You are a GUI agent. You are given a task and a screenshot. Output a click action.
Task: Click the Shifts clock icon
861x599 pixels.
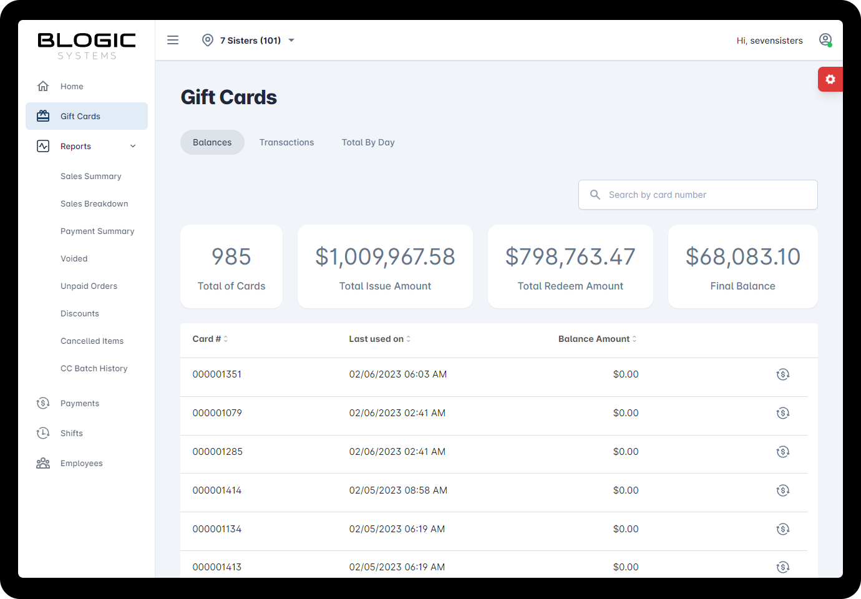click(43, 433)
